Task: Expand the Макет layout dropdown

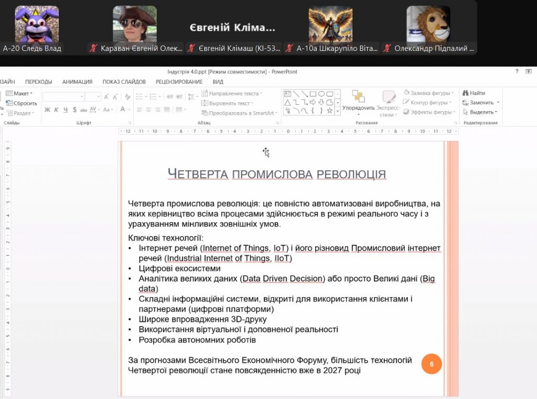Action: (x=19, y=93)
